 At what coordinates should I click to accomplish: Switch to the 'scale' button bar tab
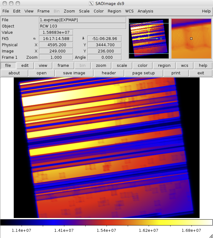(122, 66)
